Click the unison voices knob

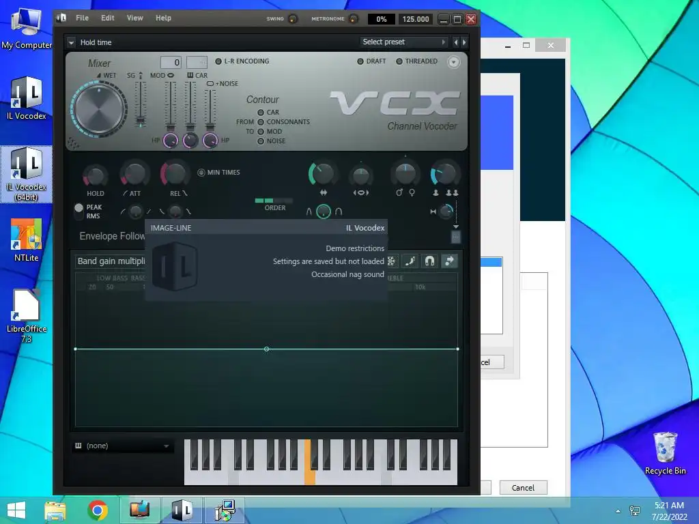[444, 174]
